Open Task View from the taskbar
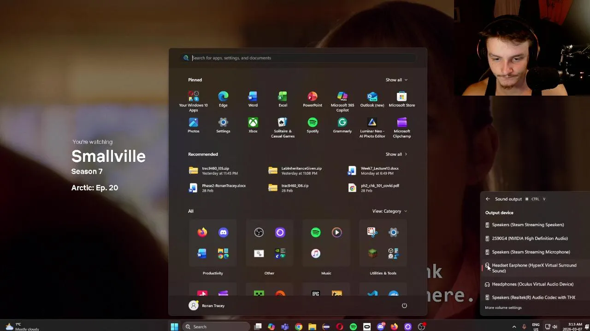This screenshot has height=331, width=590. [x=258, y=327]
